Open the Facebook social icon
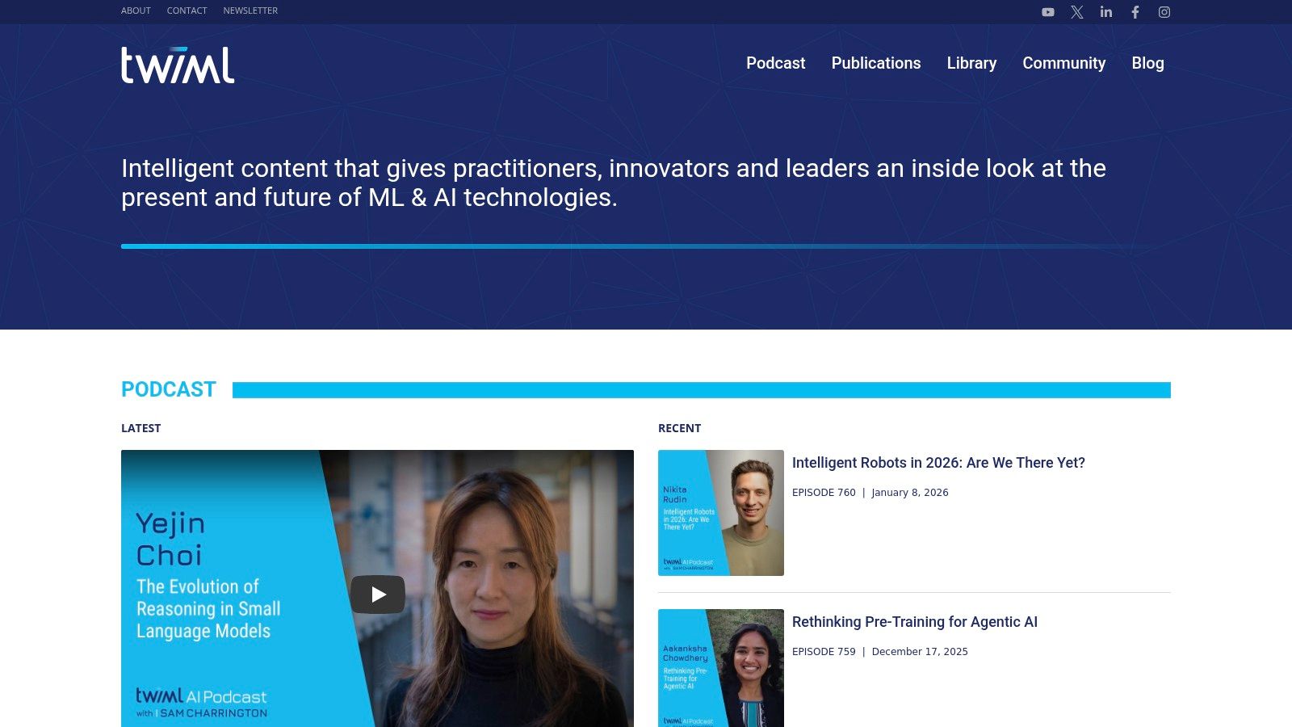 [1135, 12]
